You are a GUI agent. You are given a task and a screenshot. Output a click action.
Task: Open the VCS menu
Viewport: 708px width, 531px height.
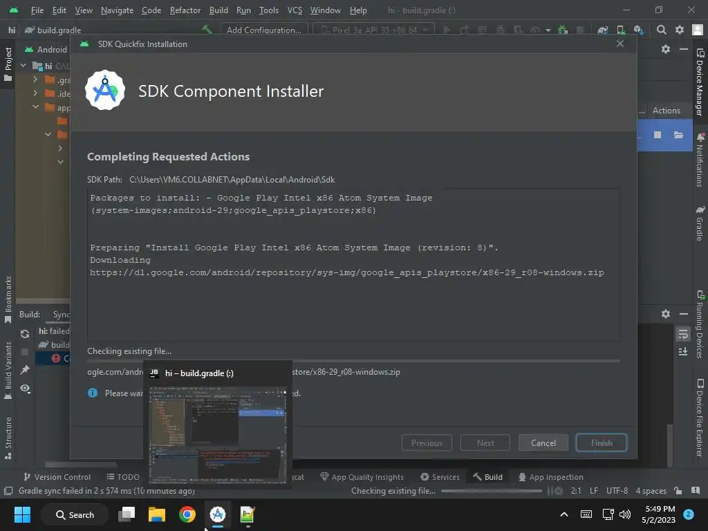coord(295,10)
